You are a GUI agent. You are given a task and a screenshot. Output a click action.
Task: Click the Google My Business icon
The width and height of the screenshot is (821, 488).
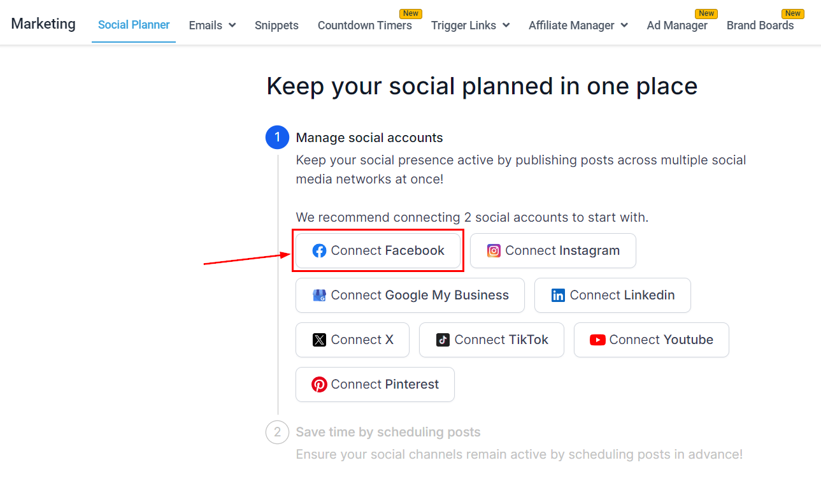pos(319,296)
